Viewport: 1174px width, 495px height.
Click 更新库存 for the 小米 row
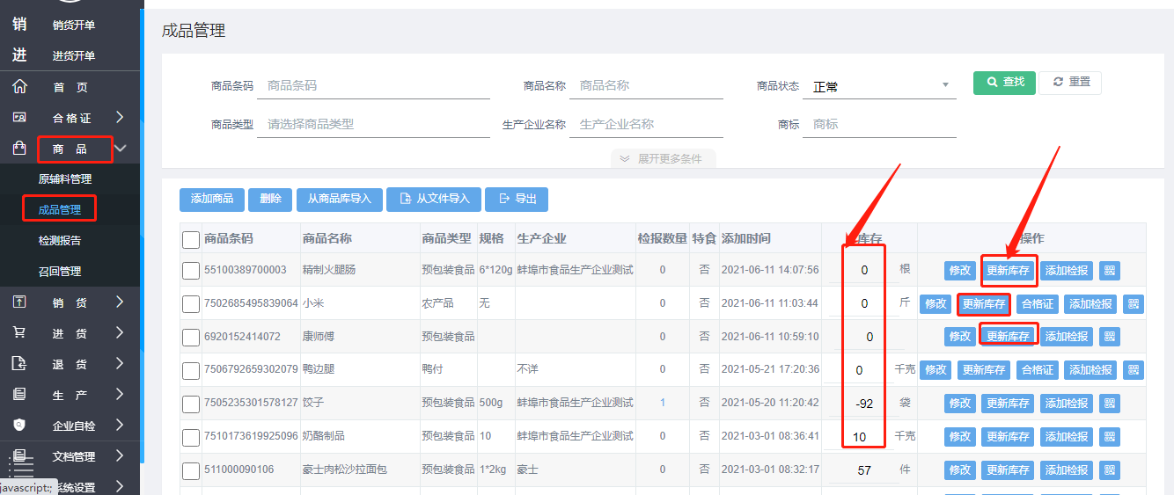pos(983,304)
